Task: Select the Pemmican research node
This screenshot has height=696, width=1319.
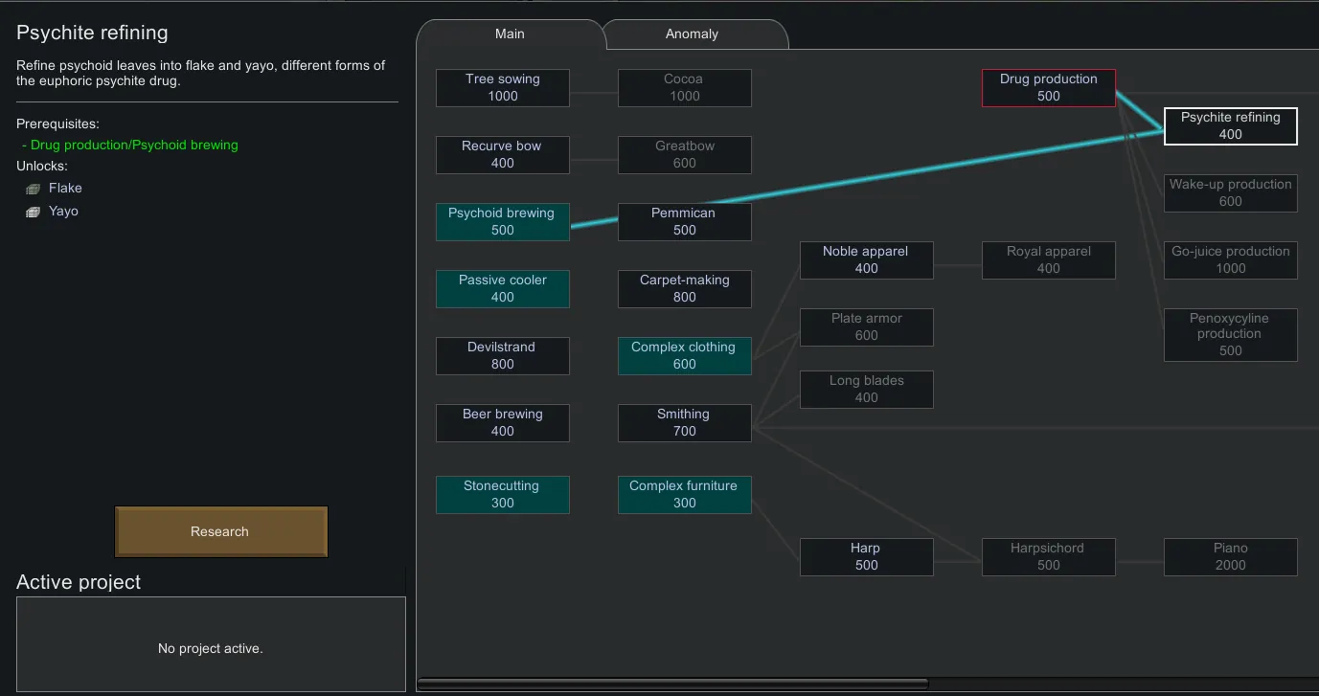Action: click(x=684, y=222)
